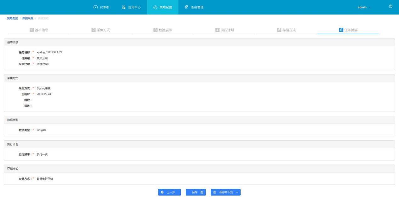399x197 pixels.
Task: Click the back arrow icon on 上一步
Action: [162, 192]
